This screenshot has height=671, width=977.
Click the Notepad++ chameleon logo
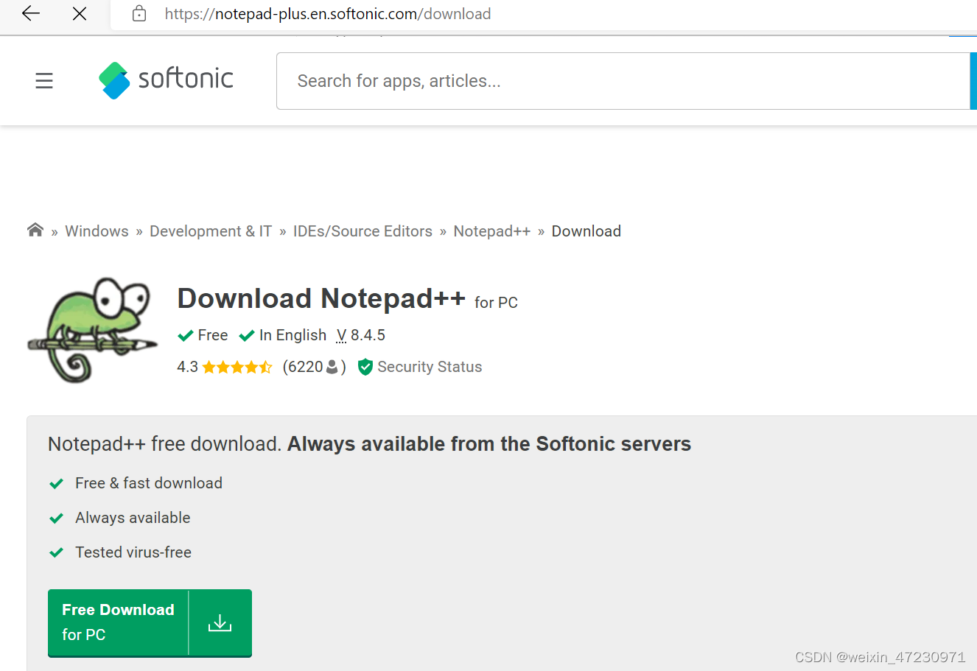92,329
